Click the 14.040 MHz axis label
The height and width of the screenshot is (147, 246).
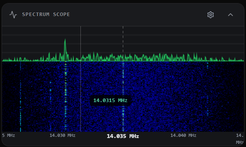(183, 135)
